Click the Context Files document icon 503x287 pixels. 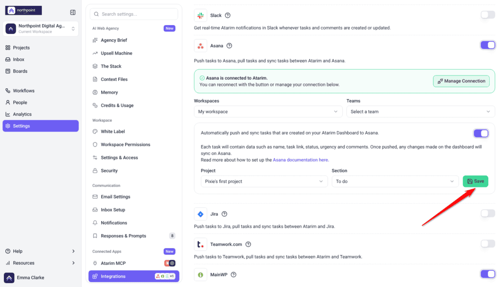(x=95, y=79)
